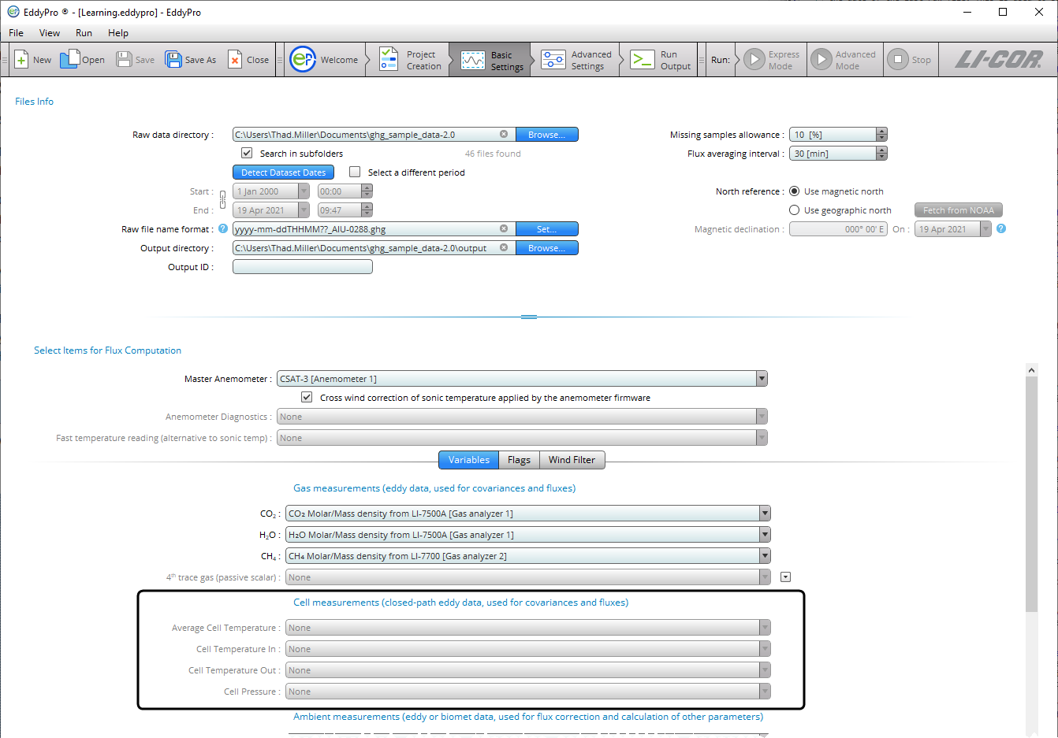Open the Help menu
The height and width of the screenshot is (738, 1058).
pyautogui.click(x=118, y=33)
